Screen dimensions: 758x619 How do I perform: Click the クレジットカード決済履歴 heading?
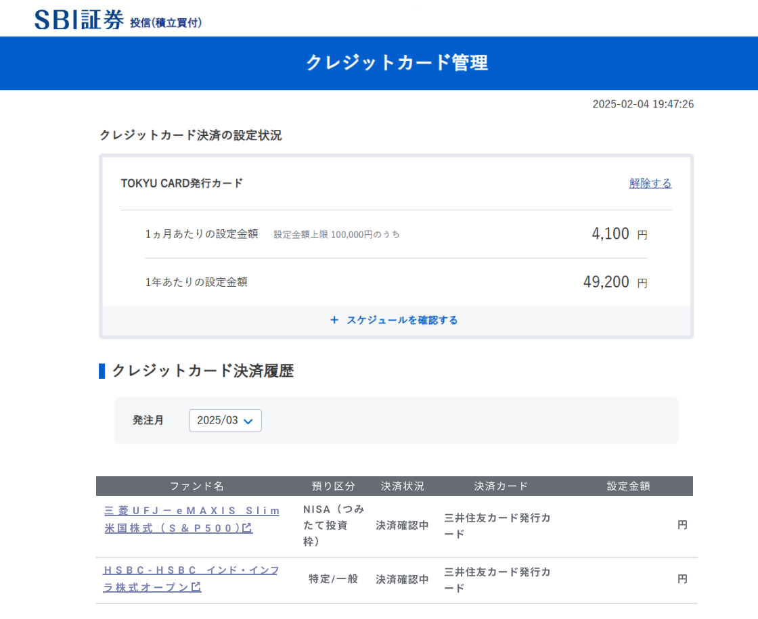203,371
